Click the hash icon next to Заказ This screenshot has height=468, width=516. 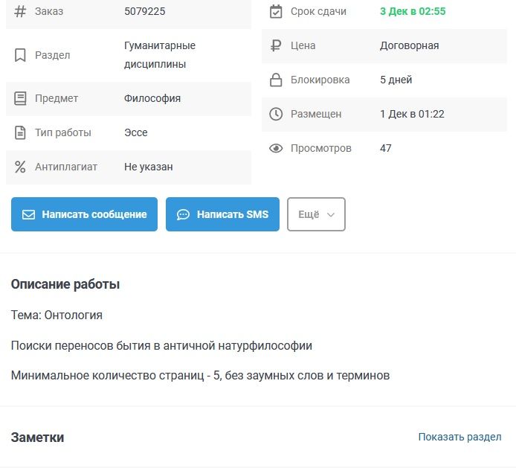[x=20, y=12]
